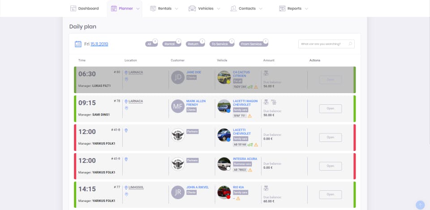This screenshot has width=430, height=210.
Task: Click location pin icon in 09:15 row
Action: pos(126,101)
